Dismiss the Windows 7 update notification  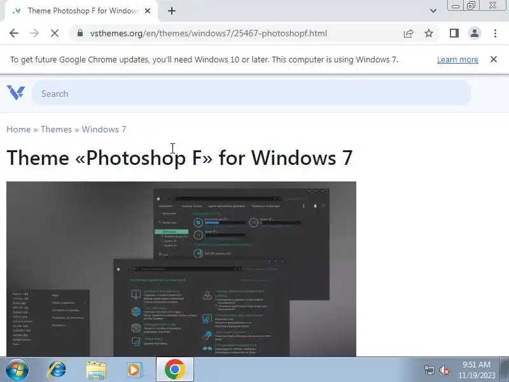click(x=494, y=59)
